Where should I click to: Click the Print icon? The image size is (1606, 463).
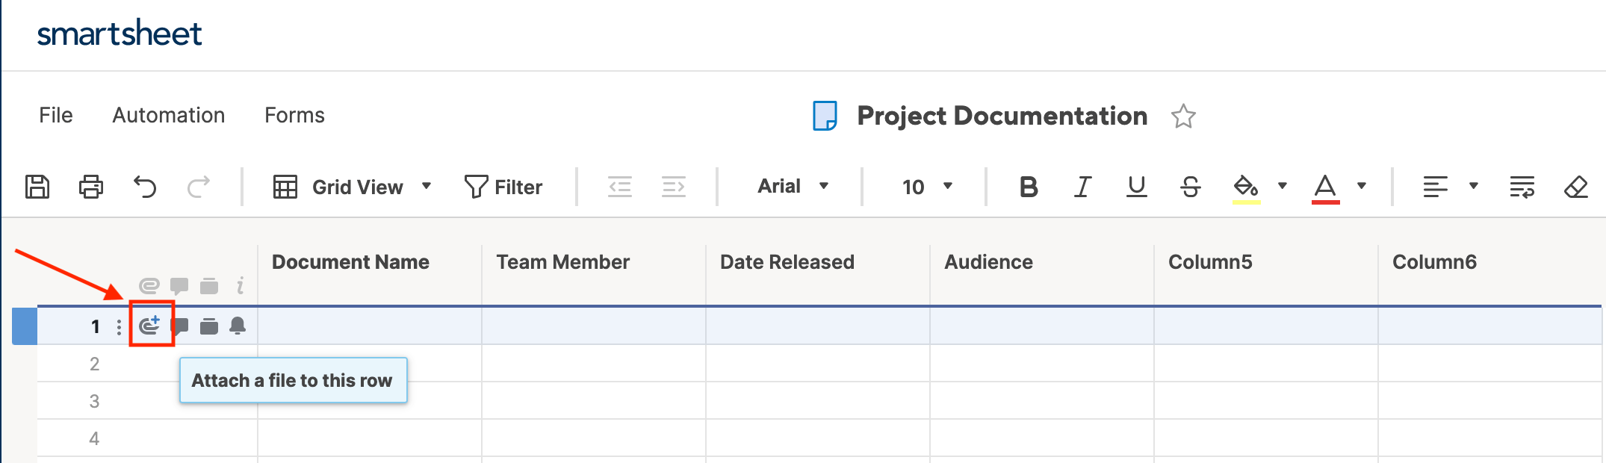91,187
